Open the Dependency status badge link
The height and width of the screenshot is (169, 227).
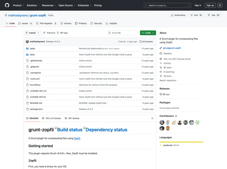point(105,130)
